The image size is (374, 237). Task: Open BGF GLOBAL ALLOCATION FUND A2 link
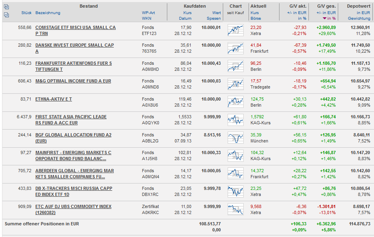[x=73, y=138]
